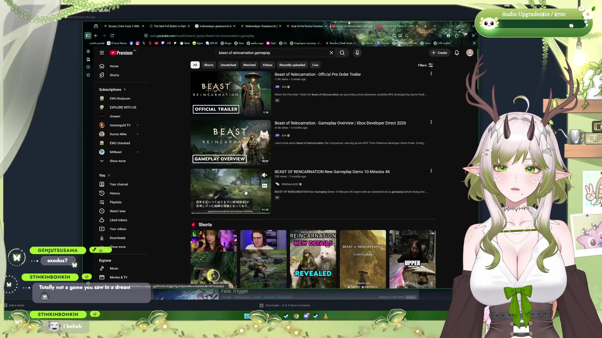Open Gameplay Overview Xbox Developer Direct title
The image size is (602, 338).
(x=340, y=123)
